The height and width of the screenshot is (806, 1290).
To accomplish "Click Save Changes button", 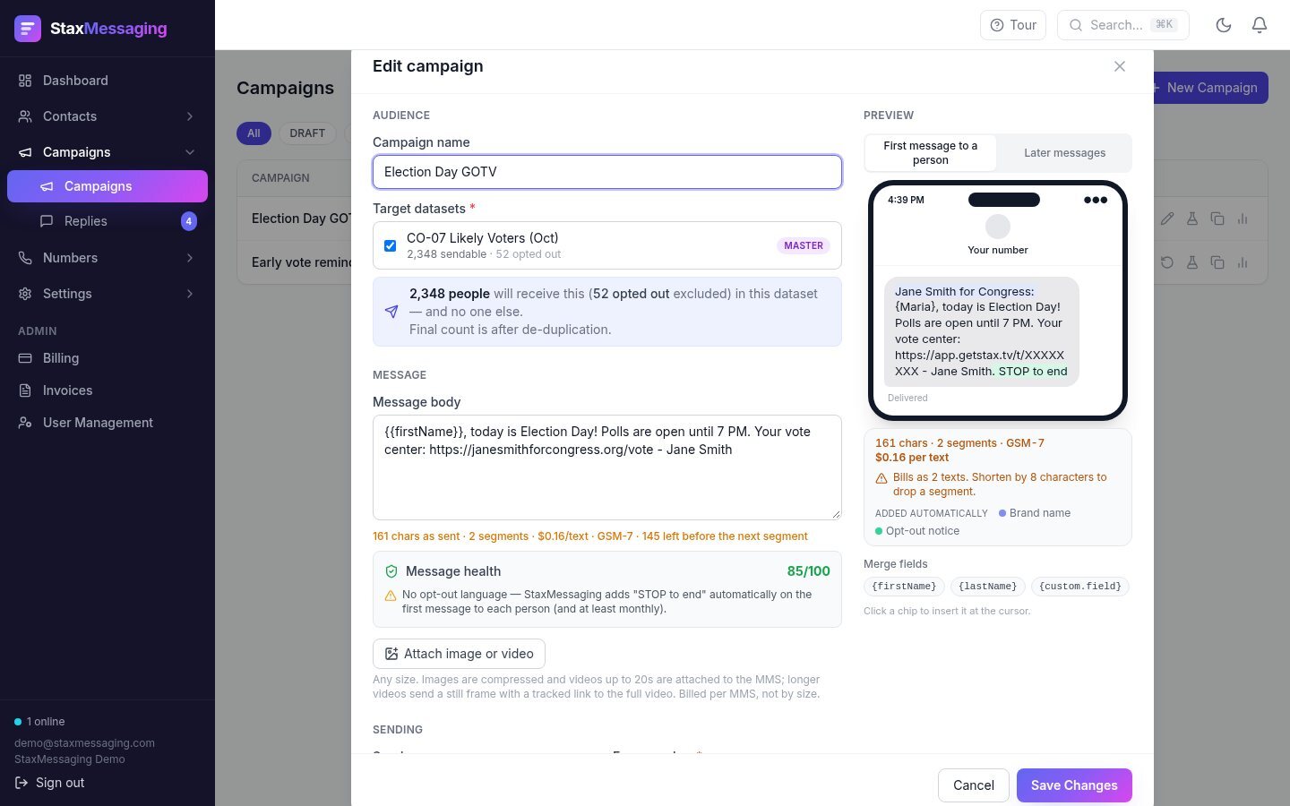I will (1074, 785).
